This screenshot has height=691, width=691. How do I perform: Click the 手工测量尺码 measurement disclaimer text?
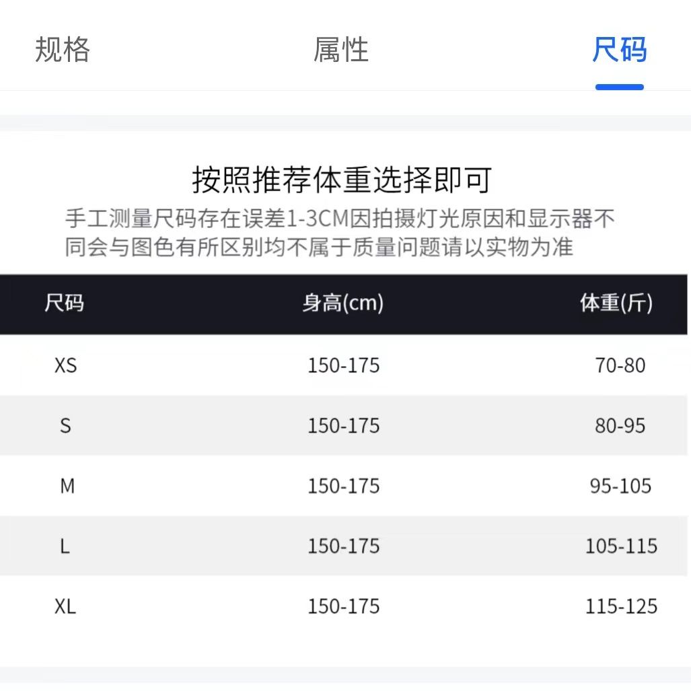click(340, 233)
